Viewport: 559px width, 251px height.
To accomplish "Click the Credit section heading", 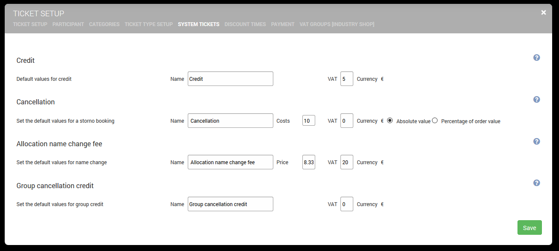I will click(x=26, y=60).
